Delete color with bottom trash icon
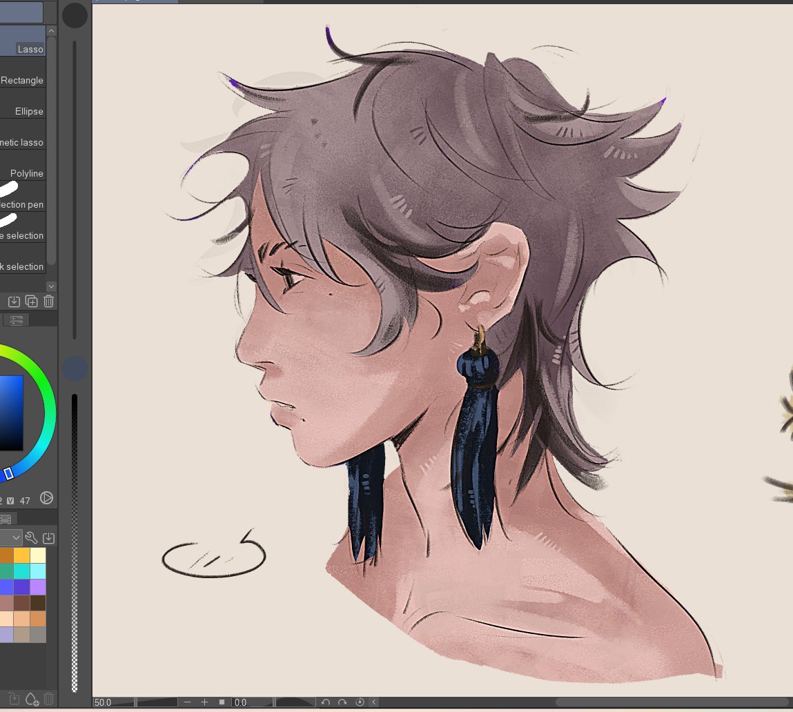This screenshot has height=712, width=793. coord(48,699)
